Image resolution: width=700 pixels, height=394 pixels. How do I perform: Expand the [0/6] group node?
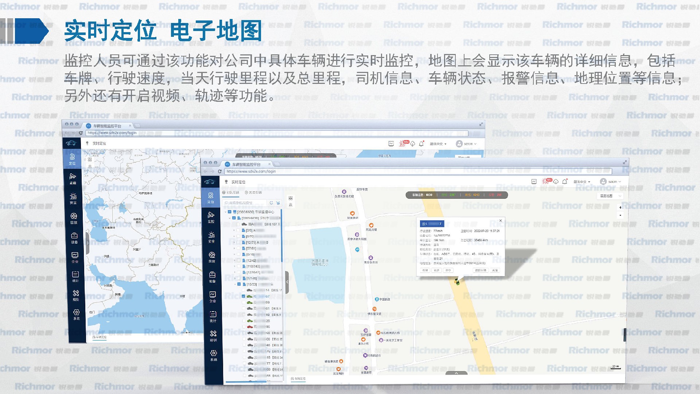click(x=234, y=231)
